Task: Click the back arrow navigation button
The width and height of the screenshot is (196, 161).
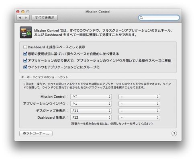Action: 20,18
